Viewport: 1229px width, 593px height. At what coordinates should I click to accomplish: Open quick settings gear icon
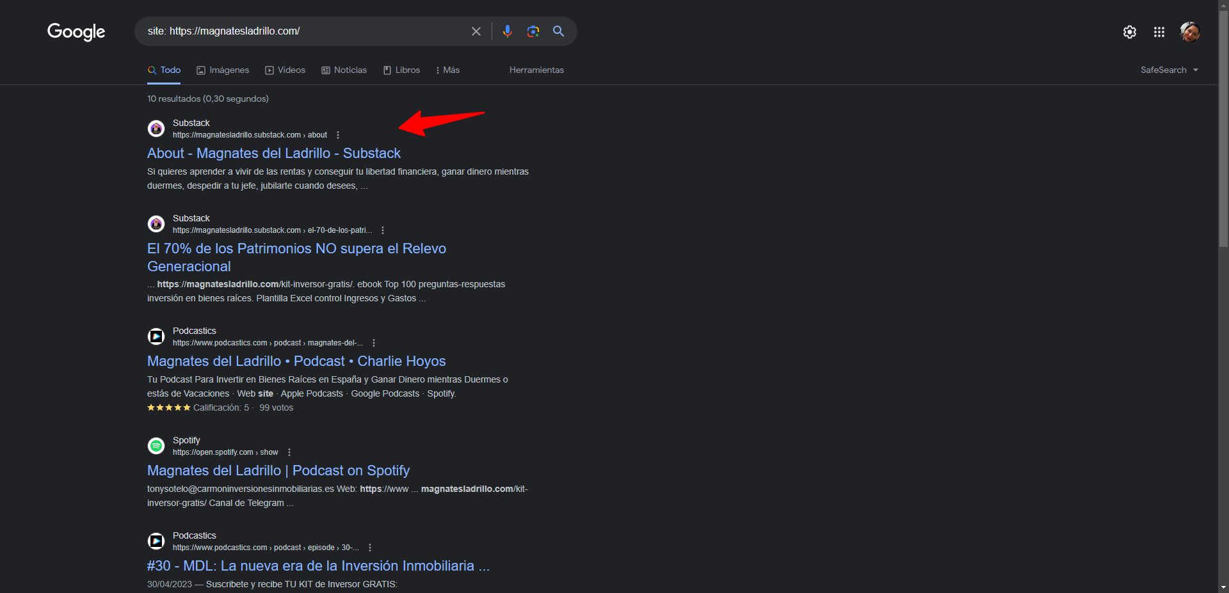coord(1130,32)
